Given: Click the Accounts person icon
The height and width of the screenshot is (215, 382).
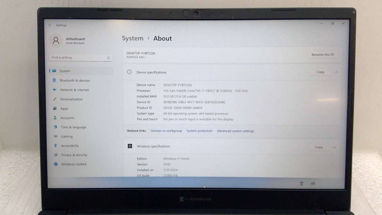Looking at the screenshot, I should (x=55, y=118).
